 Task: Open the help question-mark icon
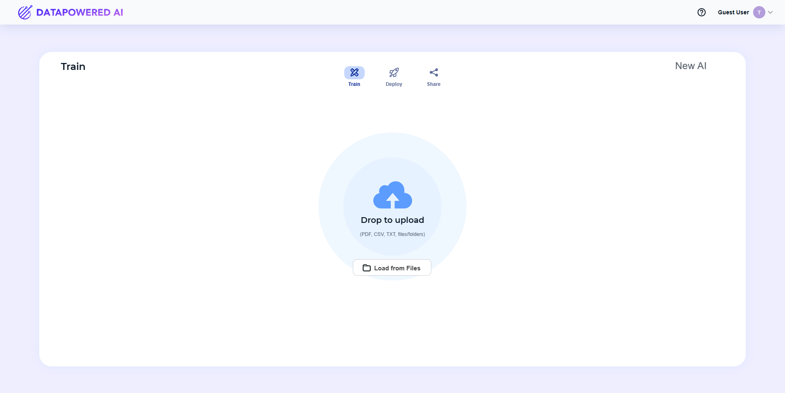[x=702, y=12]
